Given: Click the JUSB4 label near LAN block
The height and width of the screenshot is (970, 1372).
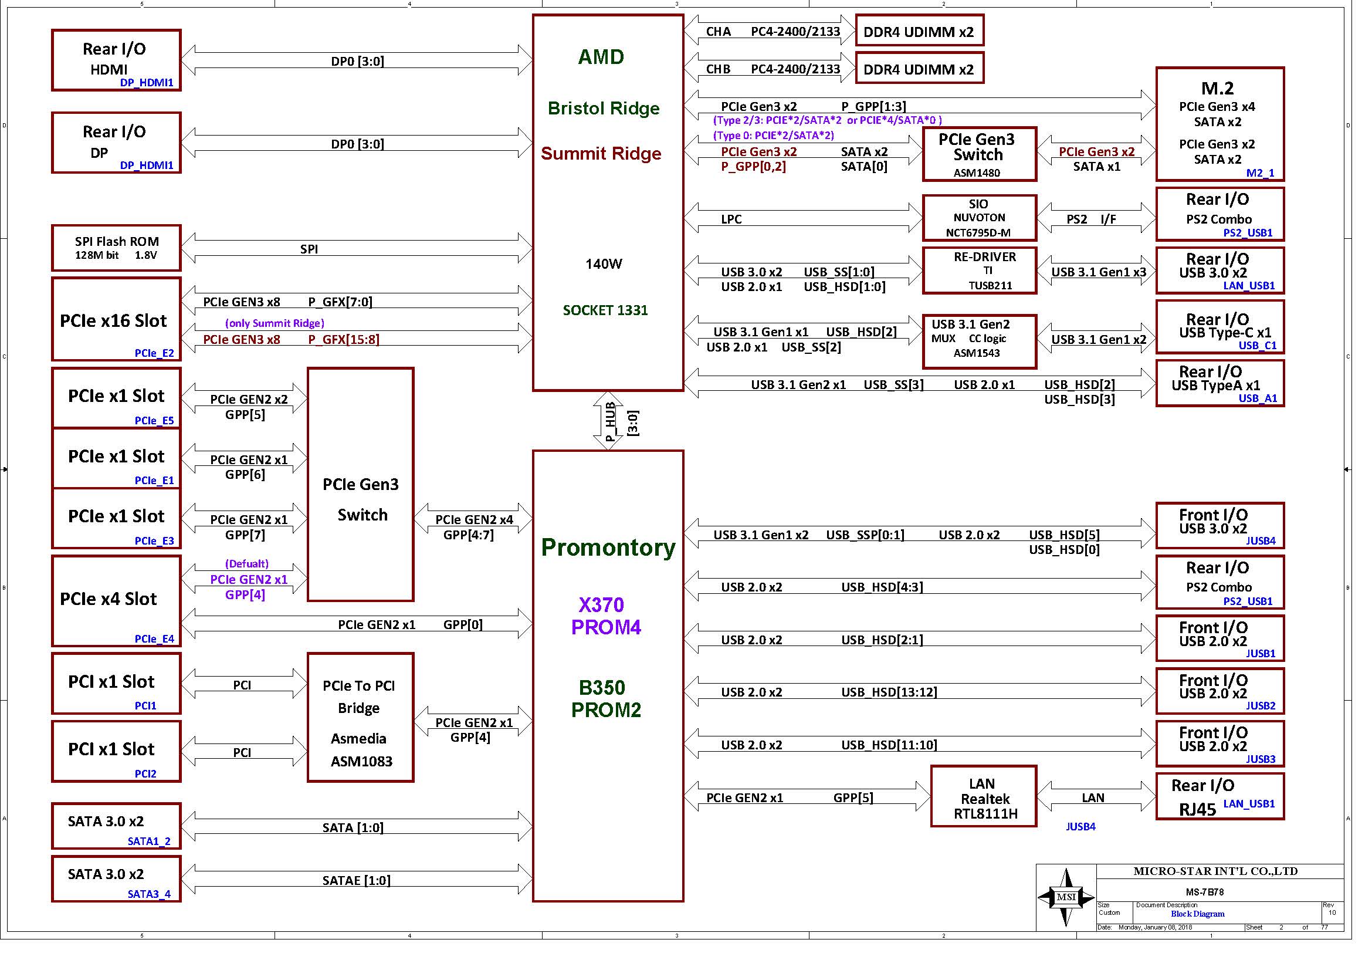Looking at the screenshot, I should click(1080, 827).
